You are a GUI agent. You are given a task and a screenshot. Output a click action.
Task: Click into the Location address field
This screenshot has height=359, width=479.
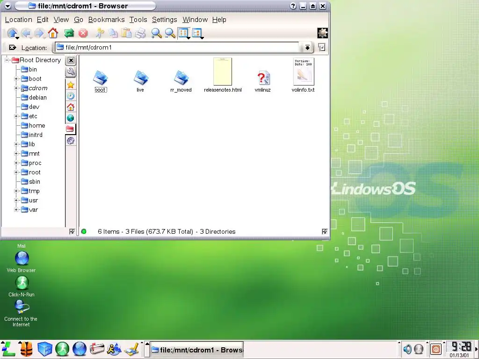coord(176,47)
